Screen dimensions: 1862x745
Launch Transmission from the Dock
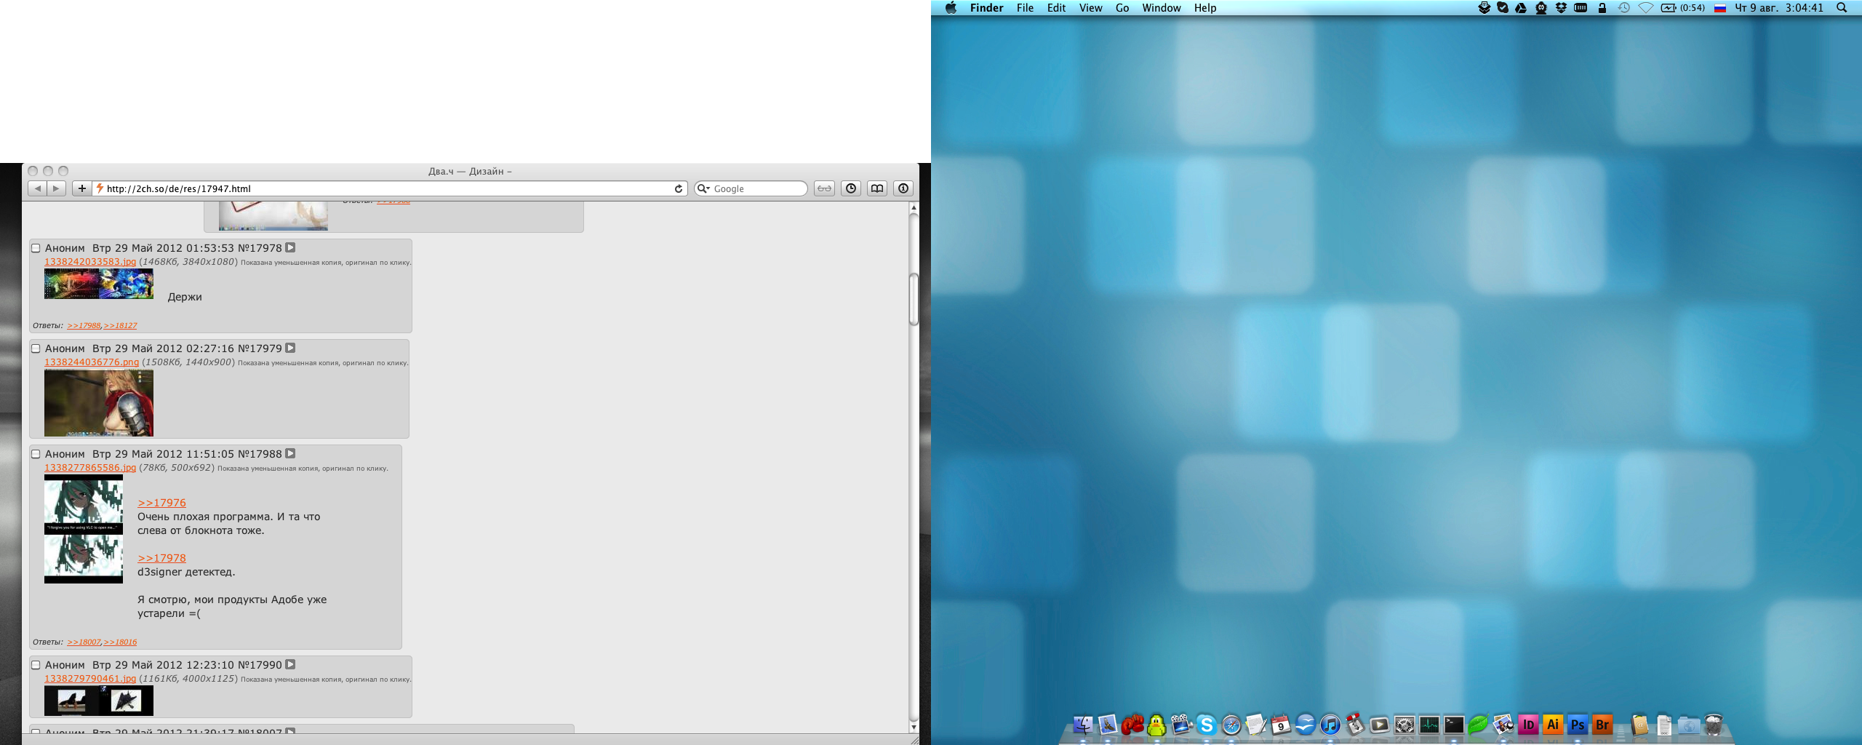pos(1354,725)
